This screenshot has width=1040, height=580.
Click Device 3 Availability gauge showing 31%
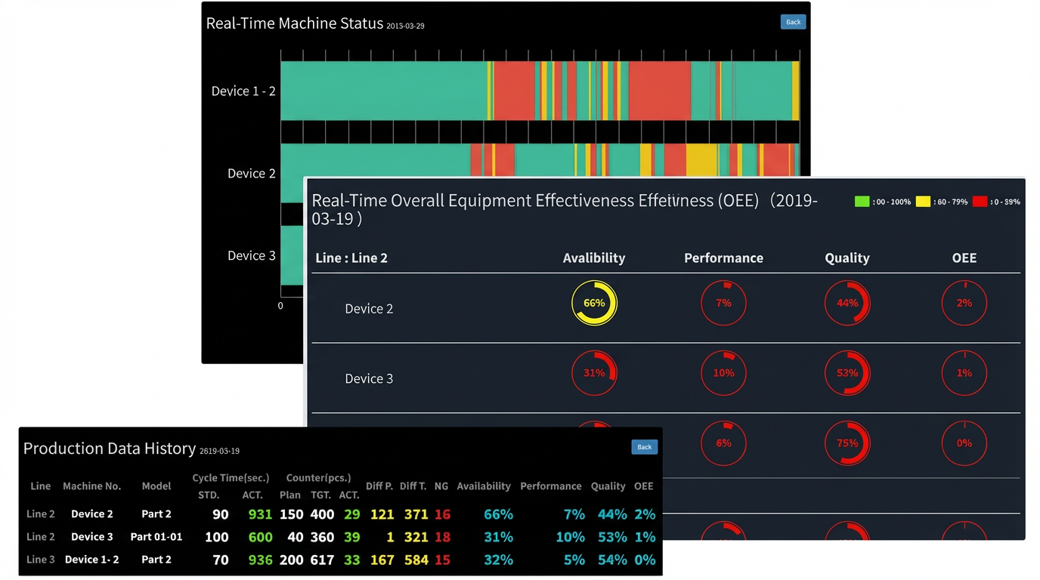coord(594,373)
